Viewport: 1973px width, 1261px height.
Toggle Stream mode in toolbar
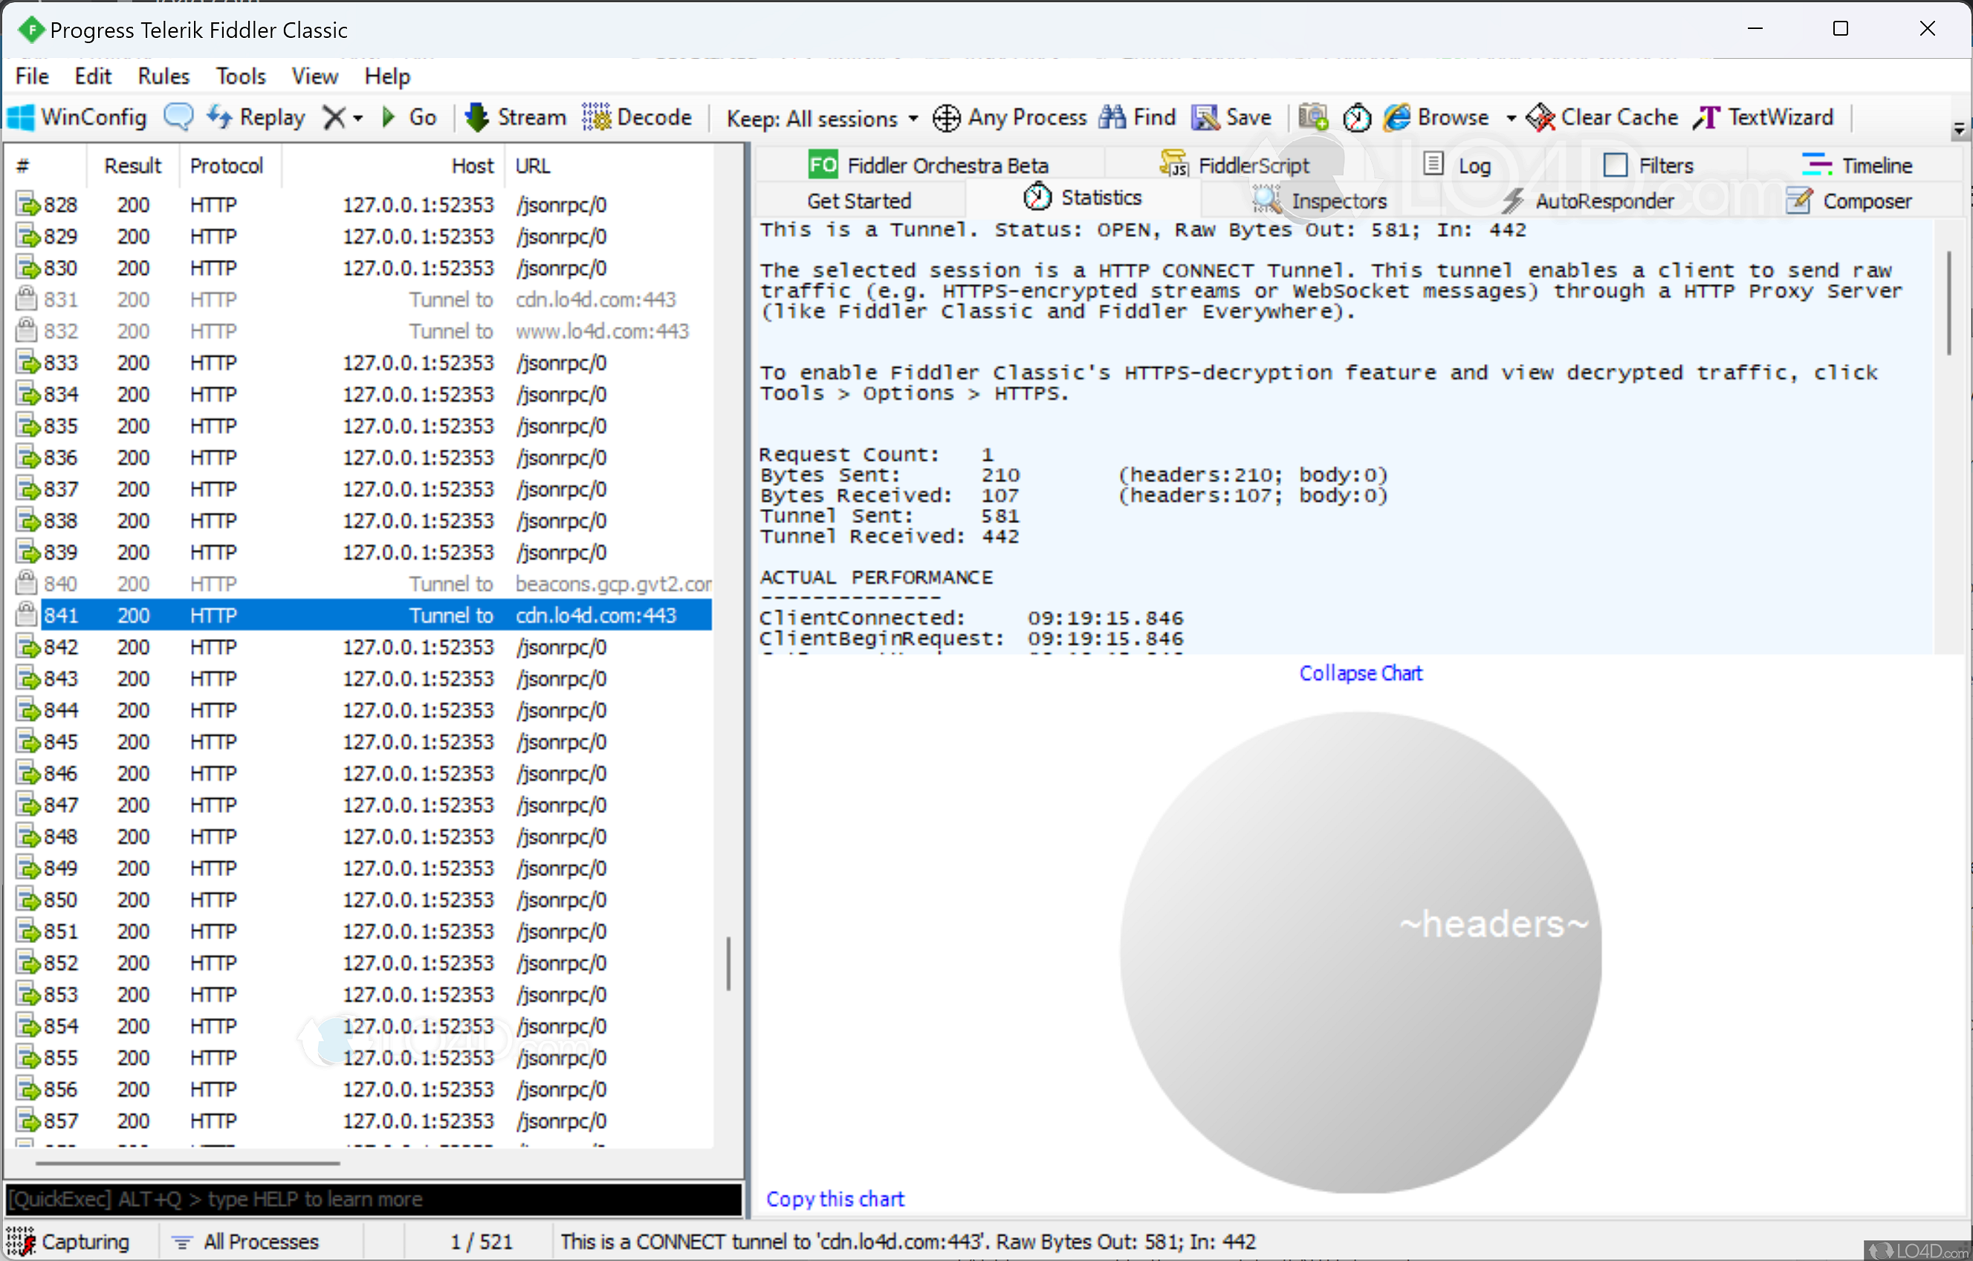pos(516,118)
